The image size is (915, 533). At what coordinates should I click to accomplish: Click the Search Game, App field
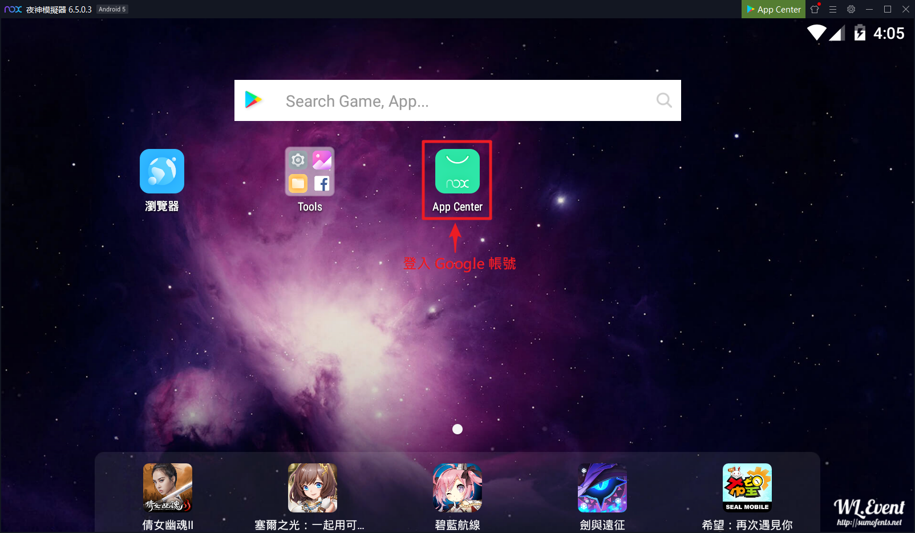[x=457, y=100]
